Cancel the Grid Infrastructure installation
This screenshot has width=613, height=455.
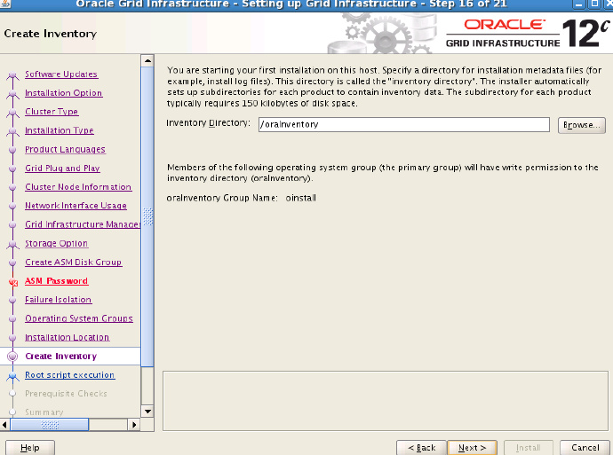click(585, 448)
